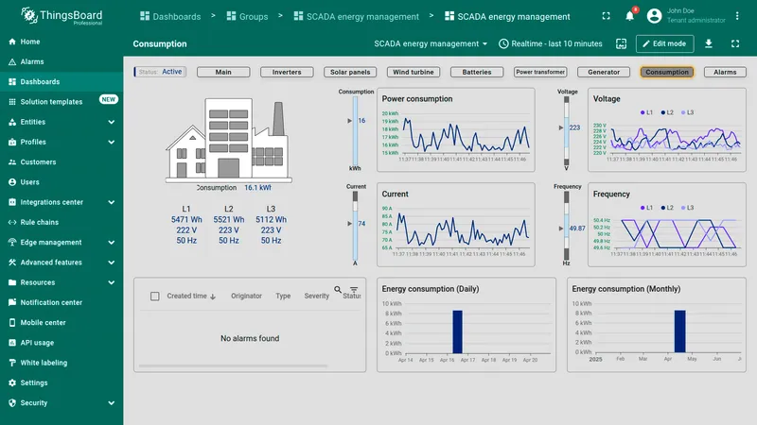
Task: Click the alarm table search icon
Action: 338,290
